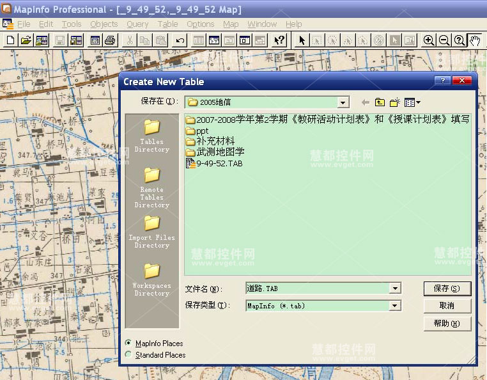This screenshot has width=487, height=380.
Task: Click the New Browser window icon
Action: pos(199,40)
